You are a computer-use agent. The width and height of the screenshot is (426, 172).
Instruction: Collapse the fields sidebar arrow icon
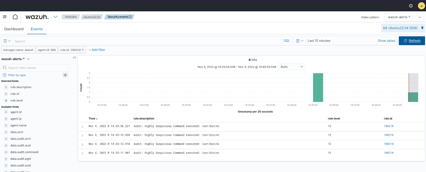click(x=75, y=58)
